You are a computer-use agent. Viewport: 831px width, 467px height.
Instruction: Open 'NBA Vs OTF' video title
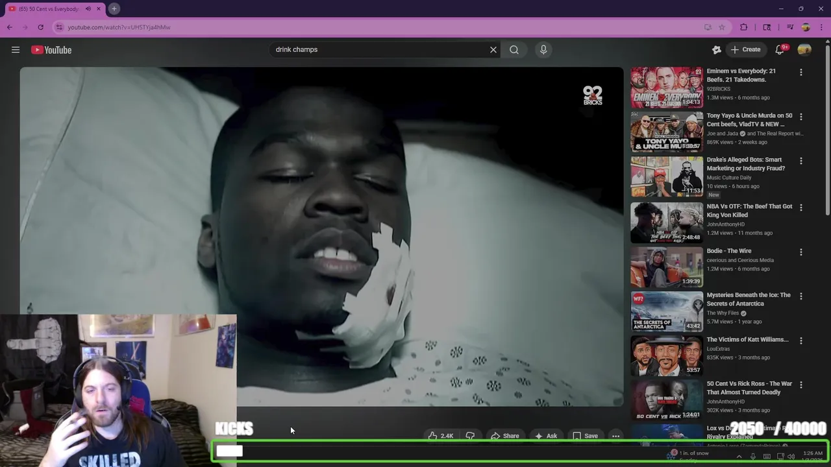749,211
